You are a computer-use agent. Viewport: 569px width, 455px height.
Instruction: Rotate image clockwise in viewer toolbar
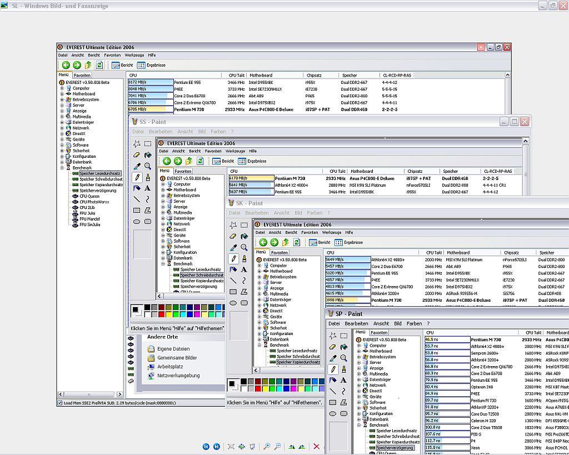point(291,447)
